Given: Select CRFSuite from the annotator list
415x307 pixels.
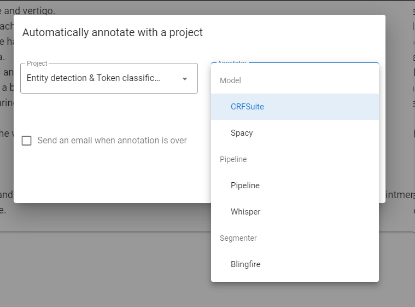Looking at the screenshot, I should 247,107.
